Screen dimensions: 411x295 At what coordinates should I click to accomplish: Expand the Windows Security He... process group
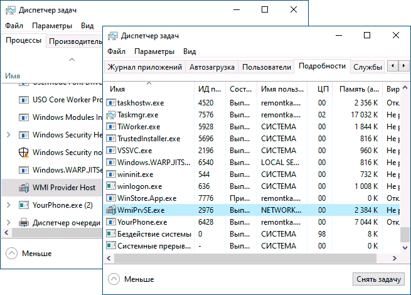8,135
